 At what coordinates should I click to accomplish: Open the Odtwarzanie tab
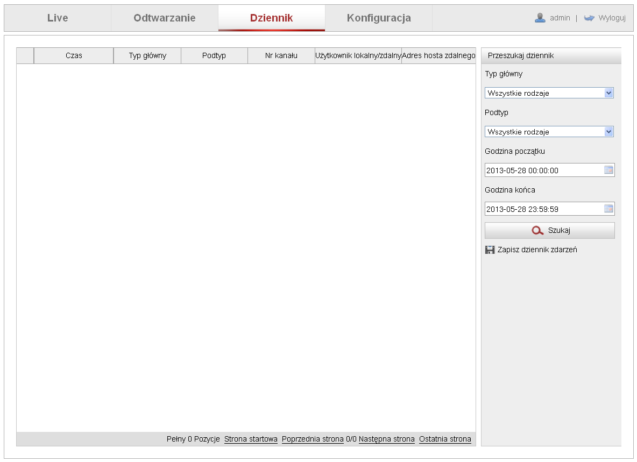coord(165,18)
